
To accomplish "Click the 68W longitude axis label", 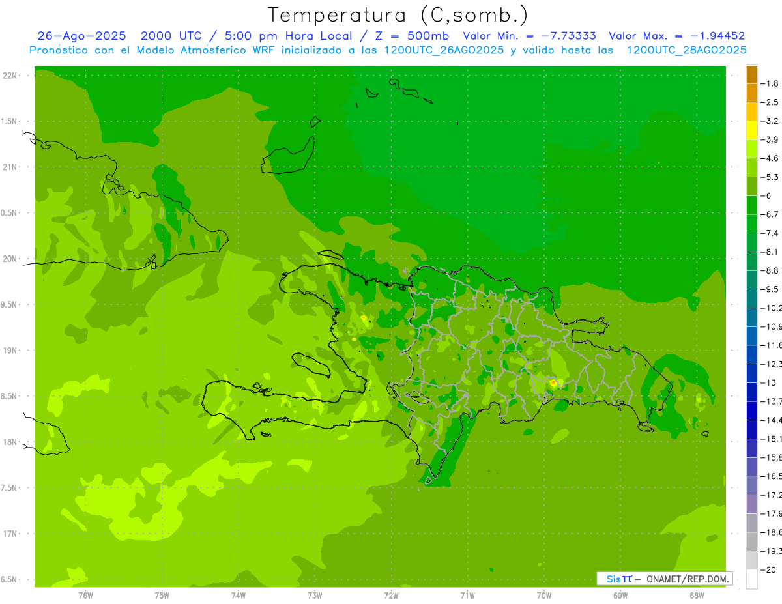I will pos(696,595).
